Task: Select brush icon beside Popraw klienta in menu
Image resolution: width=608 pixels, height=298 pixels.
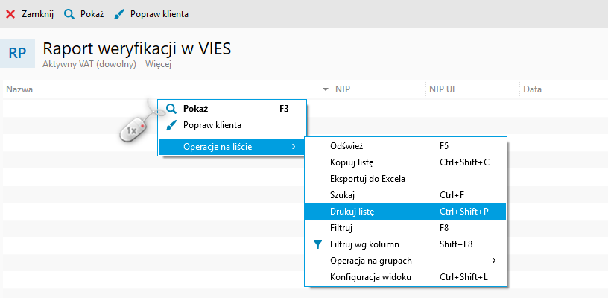Action: point(171,125)
